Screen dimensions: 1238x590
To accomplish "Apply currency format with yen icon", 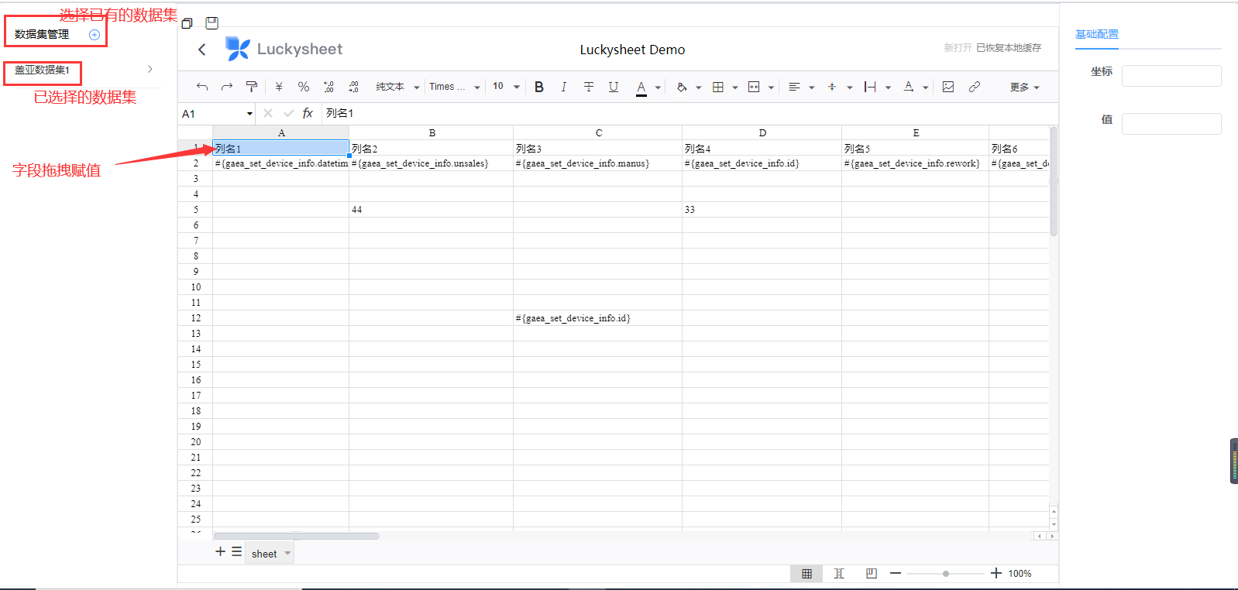I will 279,87.
